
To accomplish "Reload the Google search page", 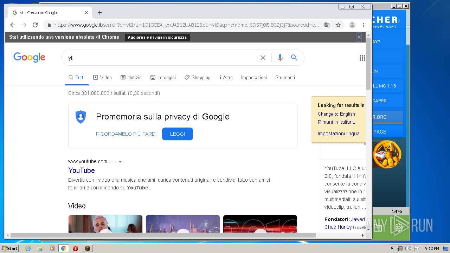I will point(35,25).
